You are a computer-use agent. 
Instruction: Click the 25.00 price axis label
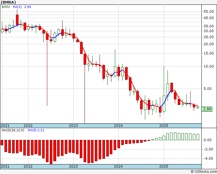point(209,37)
